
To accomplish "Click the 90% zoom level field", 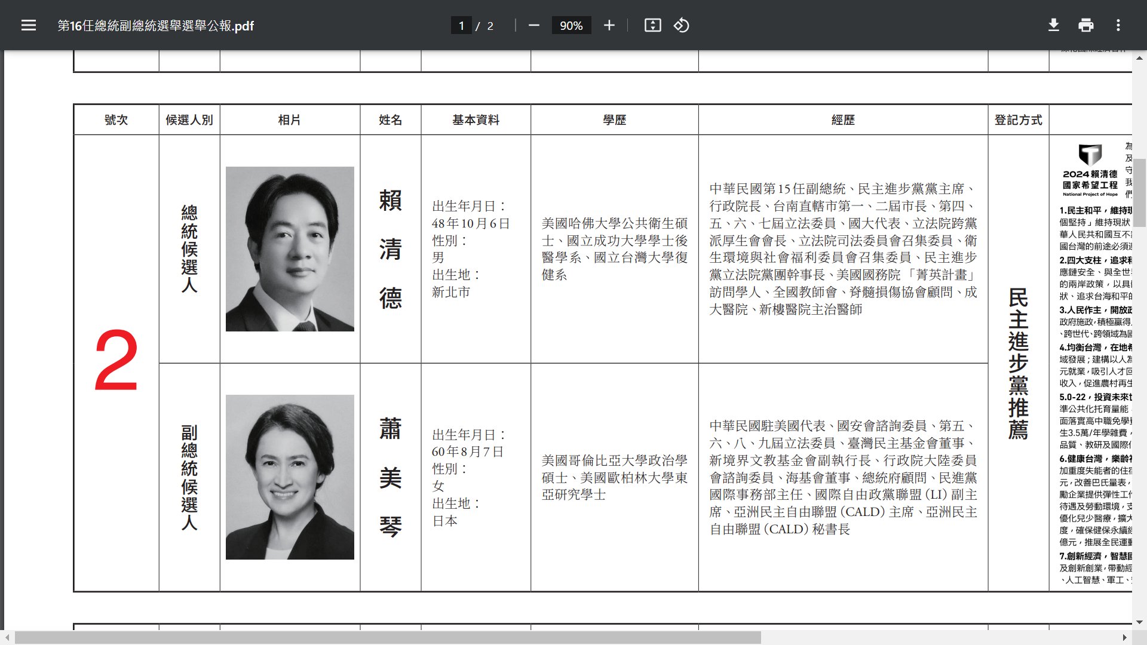I will click(x=571, y=26).
